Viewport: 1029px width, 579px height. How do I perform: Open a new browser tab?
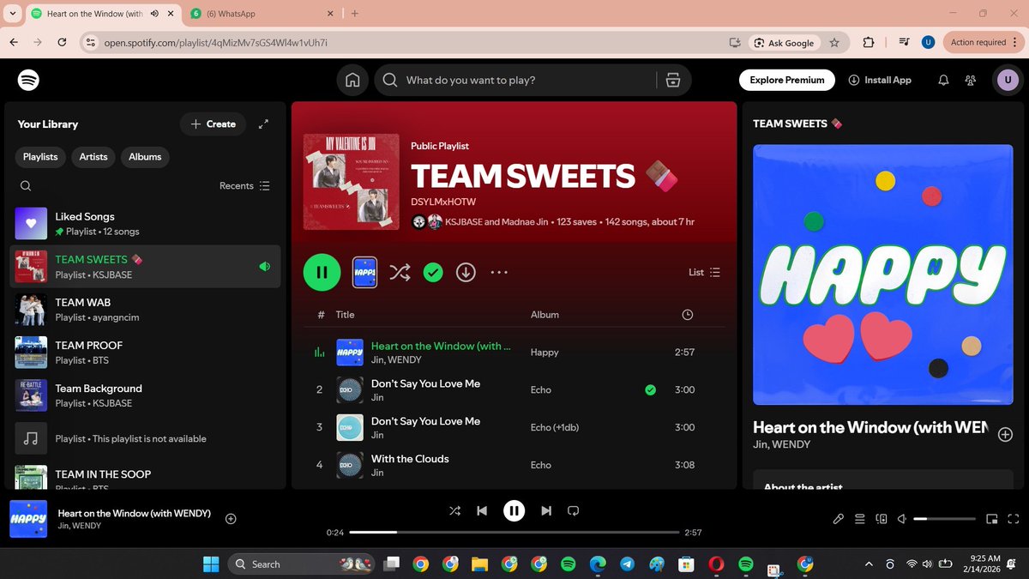(x=355, y=14)
